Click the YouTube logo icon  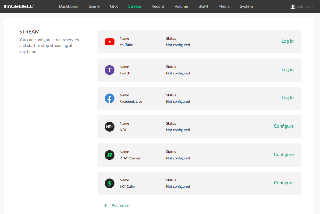(110, 42)
